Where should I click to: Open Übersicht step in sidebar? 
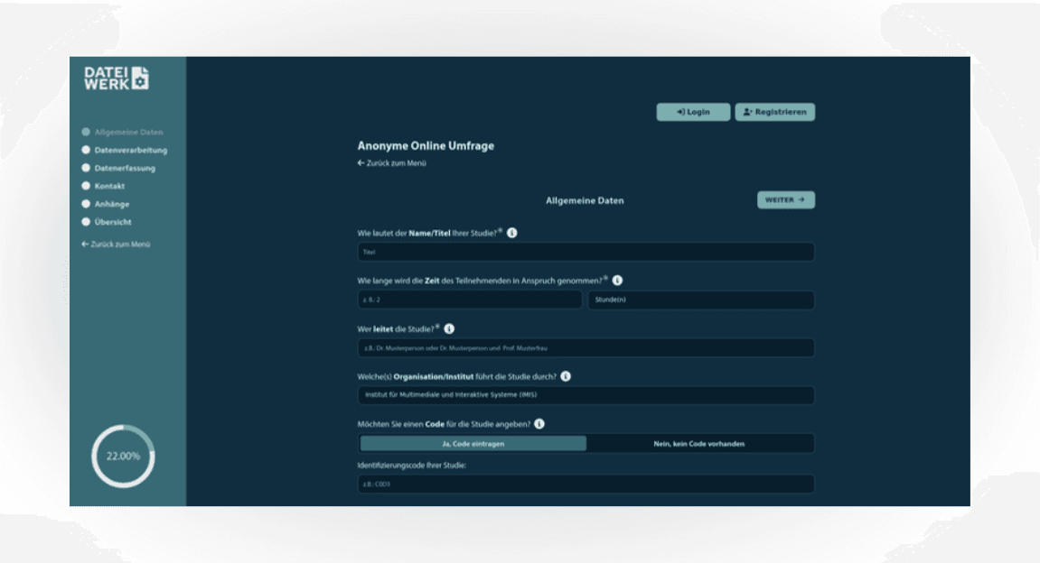click(x=113, y=222)
